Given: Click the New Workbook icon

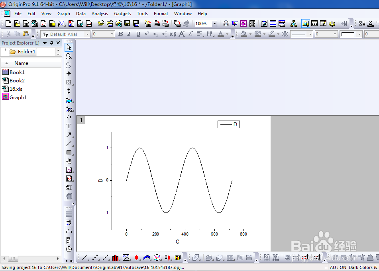Looking at the screenshot, I should [26, 23].
